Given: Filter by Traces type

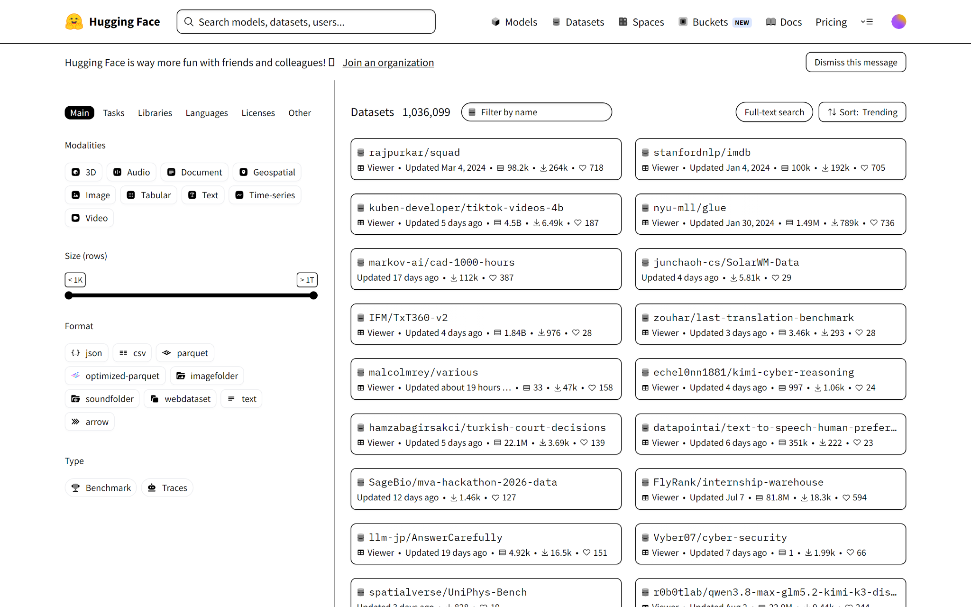Looking at the screenshot, I should coord(167,487).
